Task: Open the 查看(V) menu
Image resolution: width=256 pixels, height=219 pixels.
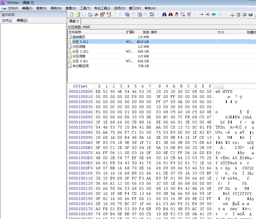Action: (71, 8)
